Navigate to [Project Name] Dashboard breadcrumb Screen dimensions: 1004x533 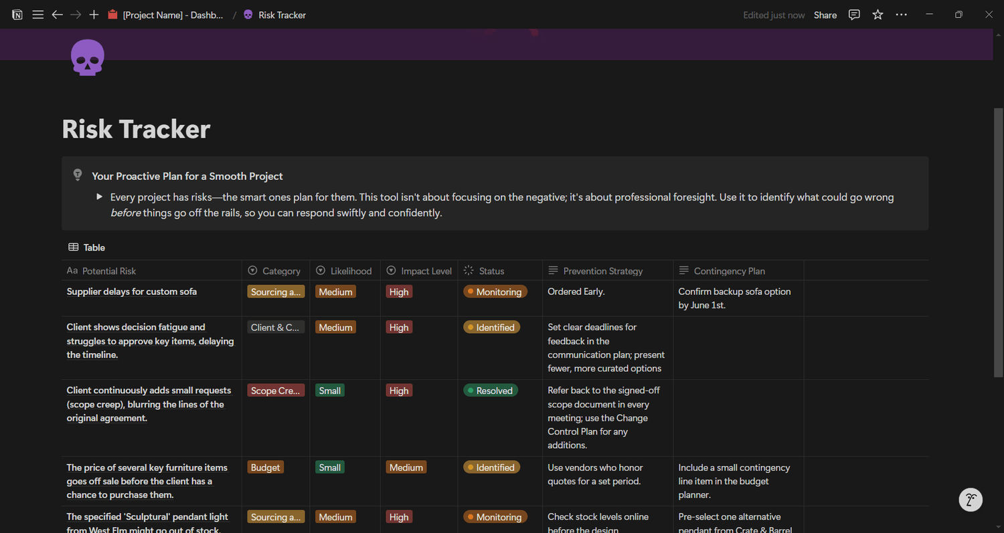pyautogui.click(x=173, y=15)
